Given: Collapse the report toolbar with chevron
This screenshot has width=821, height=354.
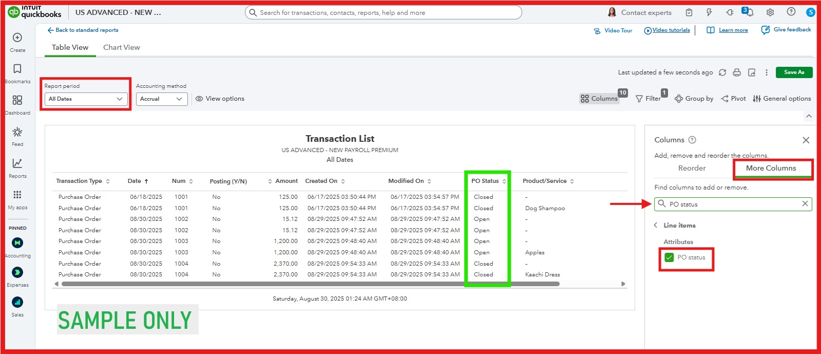Looking at the screenshot, I should tap(809, 116).
